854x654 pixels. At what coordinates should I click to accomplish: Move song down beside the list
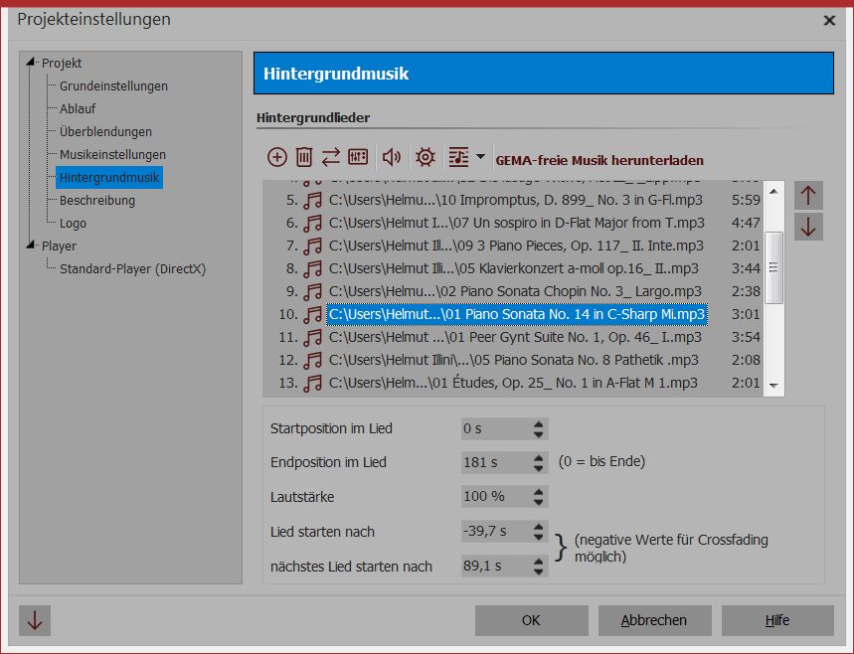coord(808,227)
